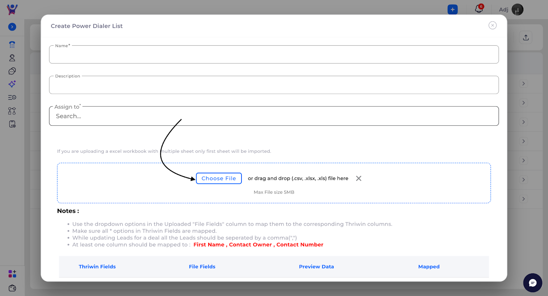Click the red 'First Name , Contact Owner' text
Viewport: 548px width, 296px height.
(233, 245)
